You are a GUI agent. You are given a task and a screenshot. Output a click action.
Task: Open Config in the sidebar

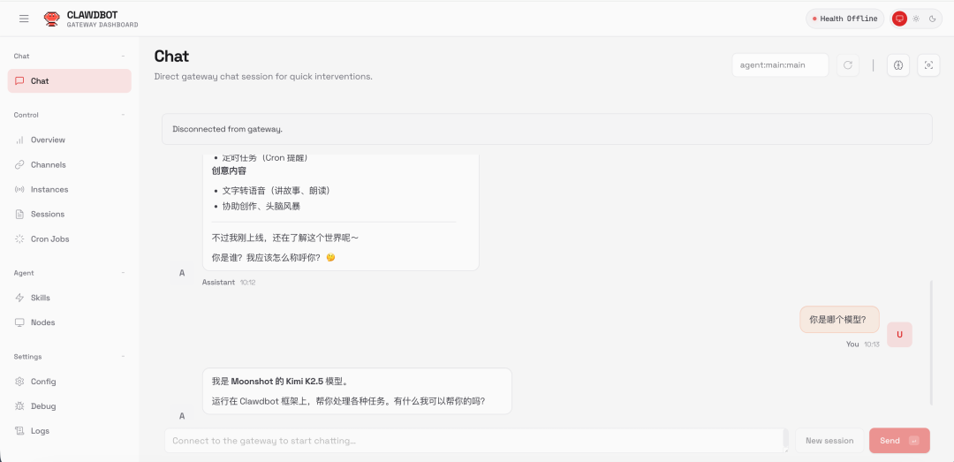pyautogui.click(x=70, y=382)
